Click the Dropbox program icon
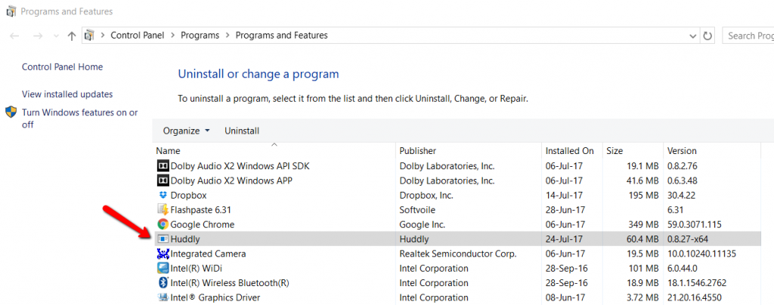This screenshot has width=774, height=305. (x=163, y=195)
